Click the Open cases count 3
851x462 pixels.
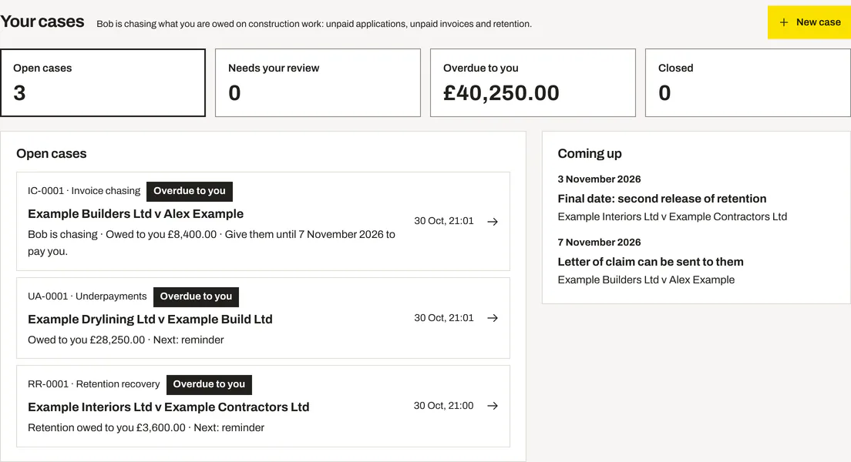(19, 92)
